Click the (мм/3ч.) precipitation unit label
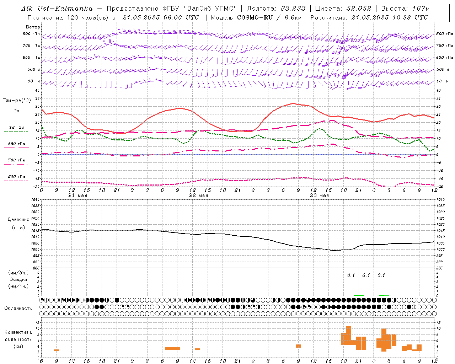 [18, 273]
